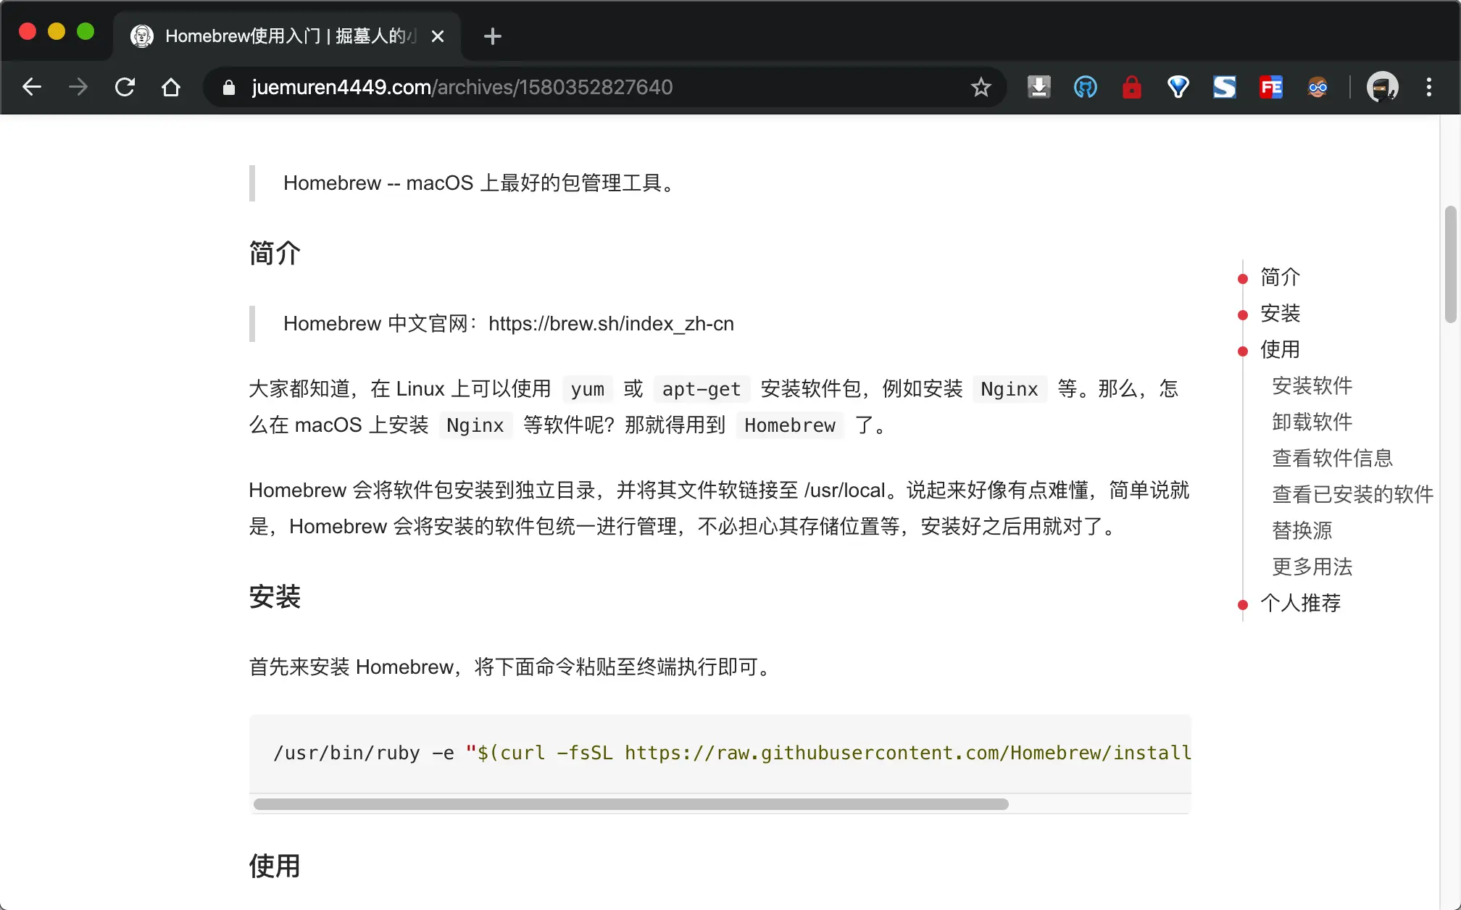Click the red padlock extension icon
This screenshot has height=910, width=1461.
click(x=1132, y=87)
